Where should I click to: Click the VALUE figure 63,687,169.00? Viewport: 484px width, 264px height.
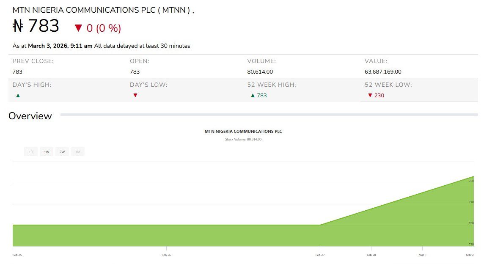click(383, 71)
